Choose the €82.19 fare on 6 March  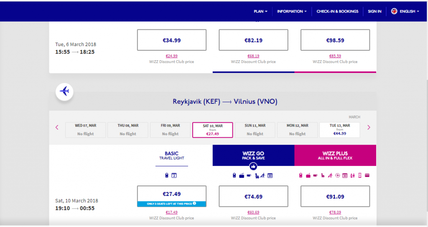coord(253,40)
